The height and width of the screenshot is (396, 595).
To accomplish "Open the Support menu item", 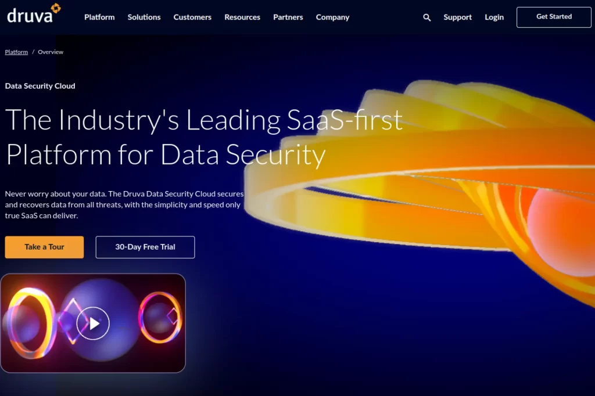I will coord(457,17).
